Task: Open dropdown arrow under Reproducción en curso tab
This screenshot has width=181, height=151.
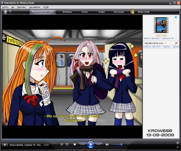Action: tap(42, 14)
